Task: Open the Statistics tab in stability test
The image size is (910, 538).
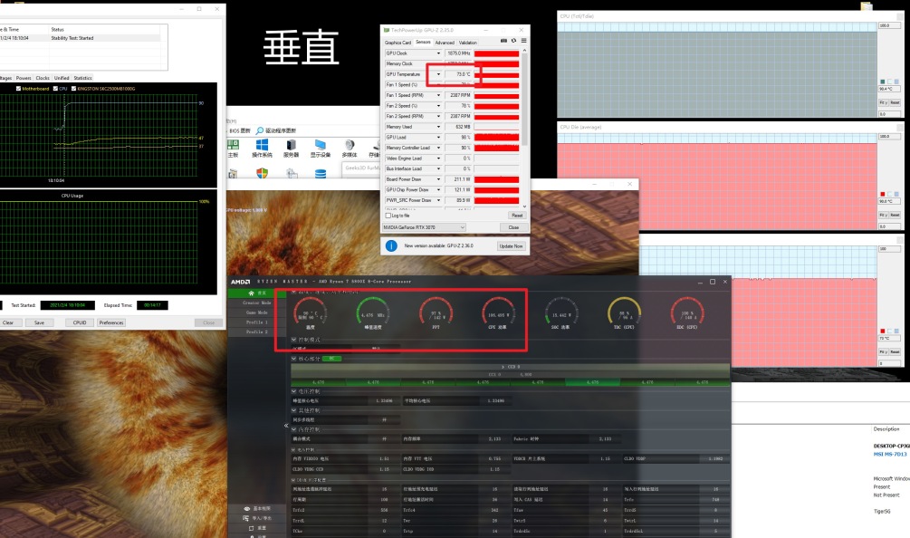Action: click(82, 78)
